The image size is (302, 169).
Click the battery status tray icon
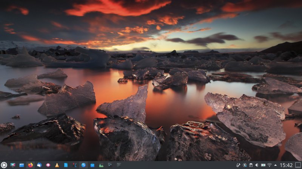[263, 165]
